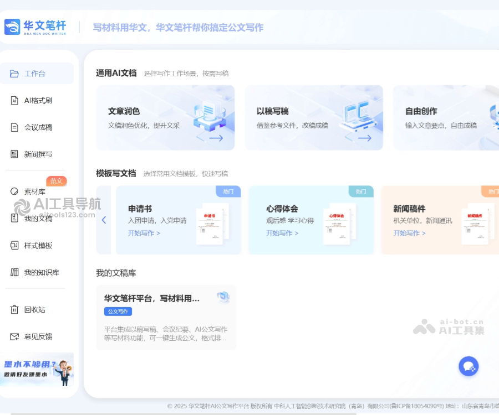Select 工作台 in the sidebar

click(37, 74)
